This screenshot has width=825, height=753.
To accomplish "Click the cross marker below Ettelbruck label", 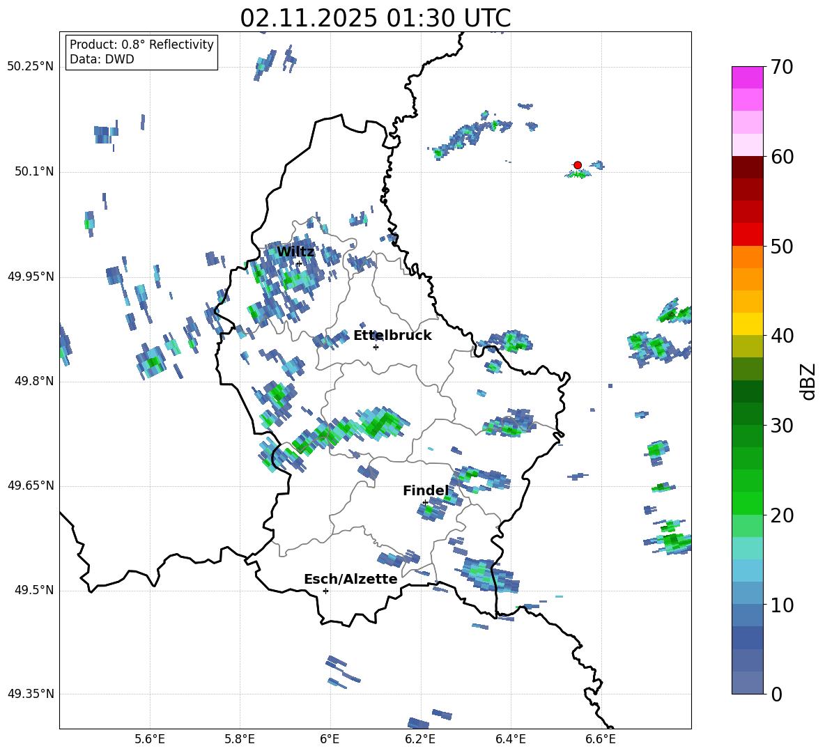I will (376, 347).
